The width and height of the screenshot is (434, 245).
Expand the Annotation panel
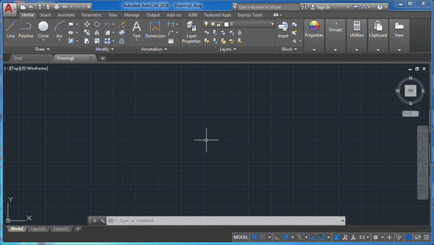[154, 49]
